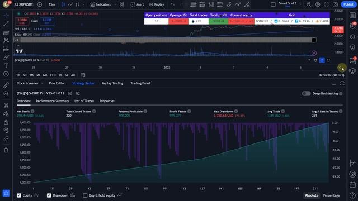
Task: Select the brush drawing tool
Action: tap(6, 57)
